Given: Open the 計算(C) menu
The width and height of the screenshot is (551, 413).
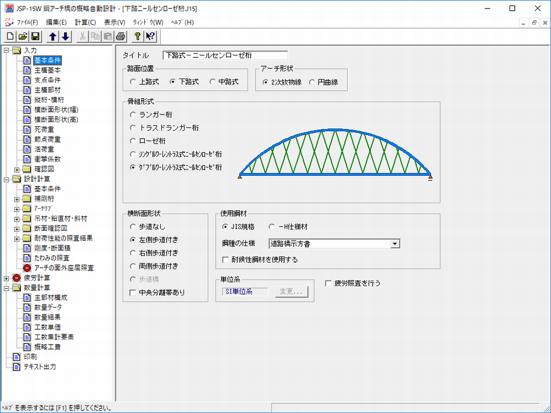Looking at the screenshot, I should 85,22.
